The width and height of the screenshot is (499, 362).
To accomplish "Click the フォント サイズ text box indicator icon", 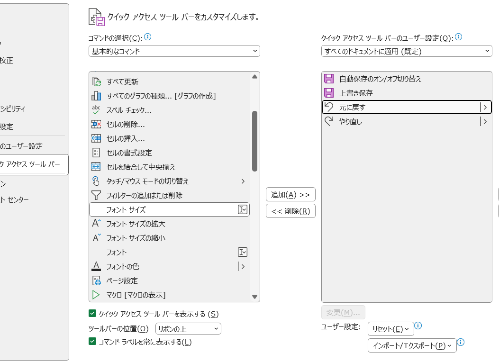I will [x=243, y=209].
